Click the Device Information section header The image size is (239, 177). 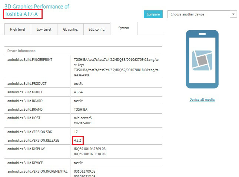[x=21, y=51]
